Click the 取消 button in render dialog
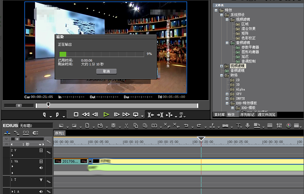The height and width of the screenshot is (194, 304). [x=106, y=71]
